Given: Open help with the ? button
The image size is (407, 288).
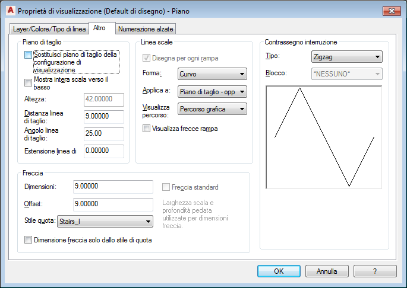Looking at the screenshot, I should coord(375,271).
